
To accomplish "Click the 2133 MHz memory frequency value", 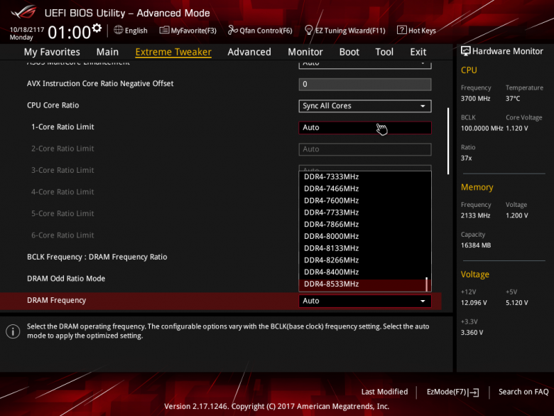I will click(x=475, y=215).
